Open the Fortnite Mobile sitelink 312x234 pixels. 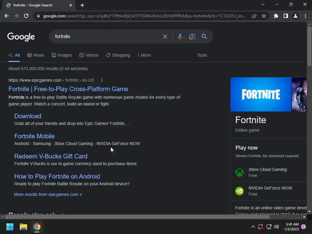[x=34, y=136]
